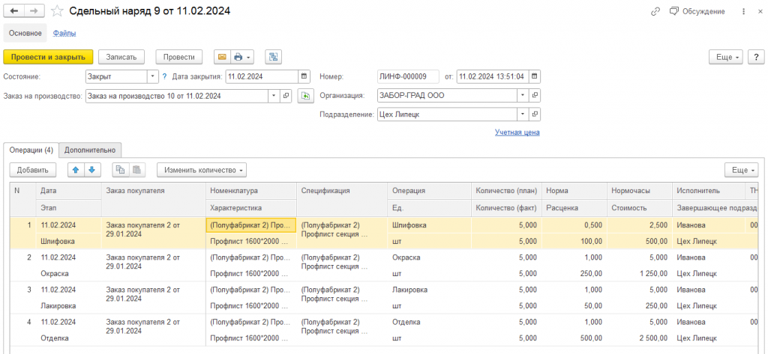Get link to document via chain icon
The width and height of the screenshot is (768, 354).
coord(655,11)
